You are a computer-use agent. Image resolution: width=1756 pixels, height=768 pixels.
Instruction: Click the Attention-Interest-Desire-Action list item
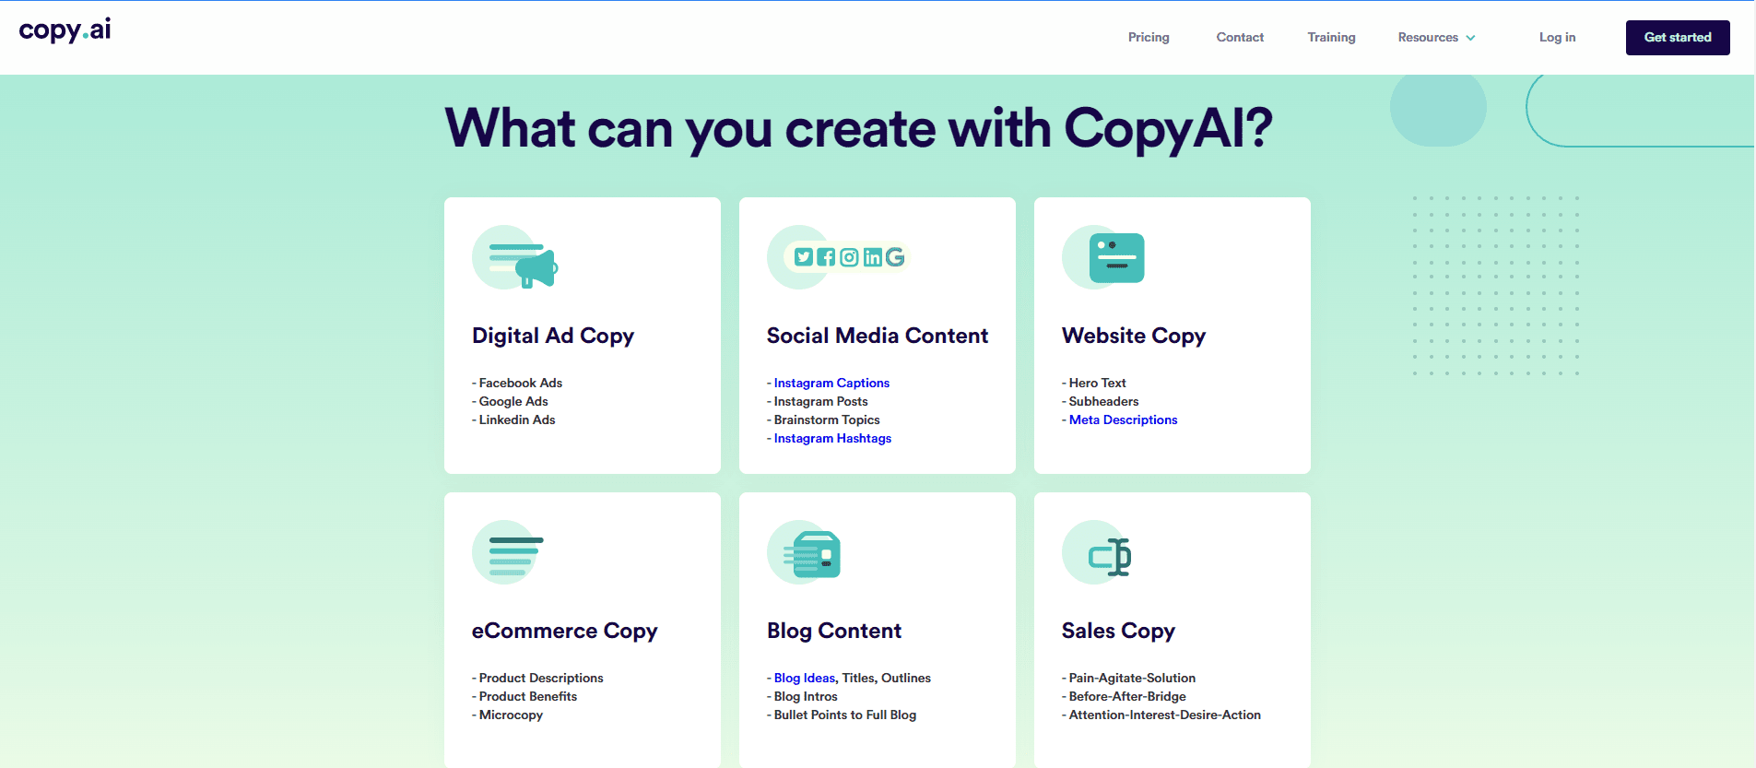(1161, 715)
